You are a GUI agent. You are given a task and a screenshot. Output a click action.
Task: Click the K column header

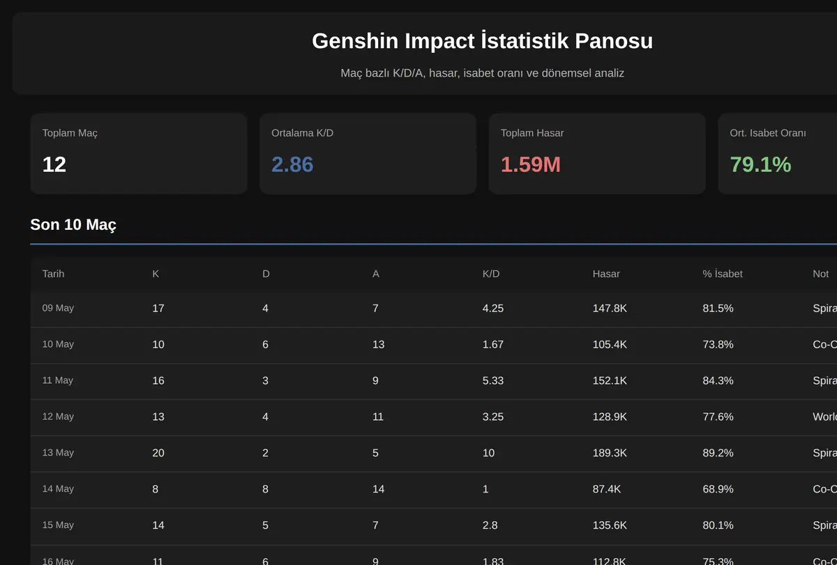tap(156, 274)
